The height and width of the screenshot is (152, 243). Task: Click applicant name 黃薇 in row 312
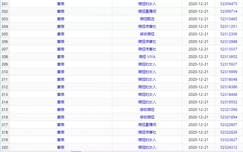61,87
